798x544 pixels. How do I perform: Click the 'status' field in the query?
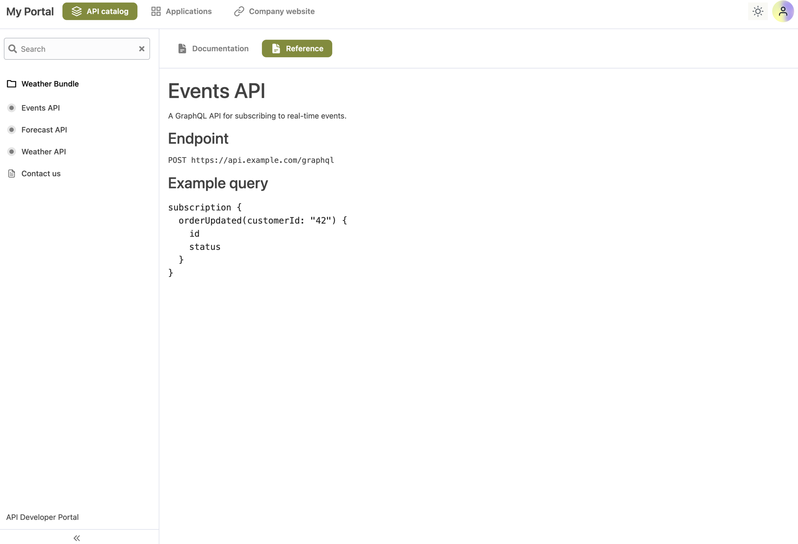[x=205, y=247]
